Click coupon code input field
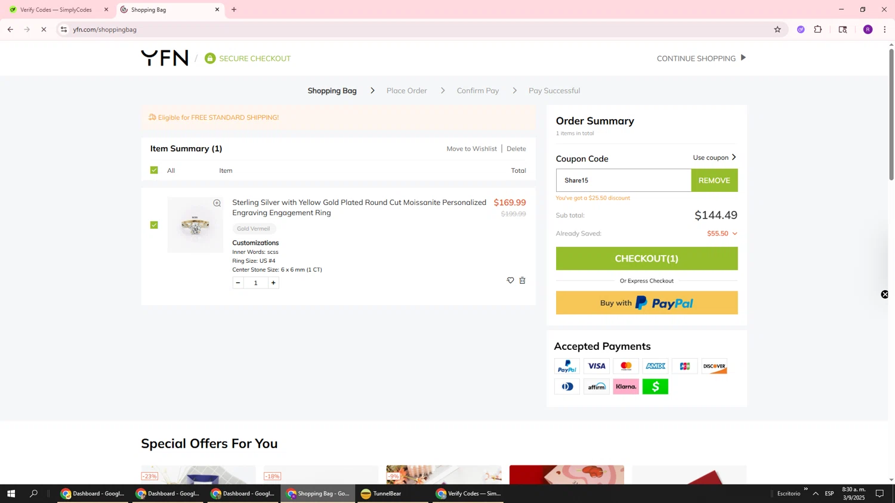The width and height of the screenshot is (895, 503). tap(624, 181)
